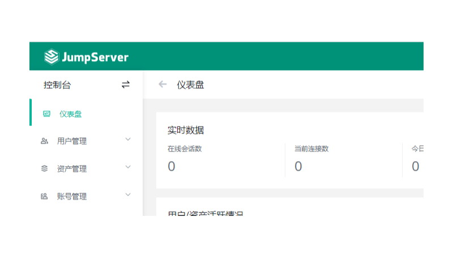
Task: Click the 控制台 heading
Action: [57, 85]
